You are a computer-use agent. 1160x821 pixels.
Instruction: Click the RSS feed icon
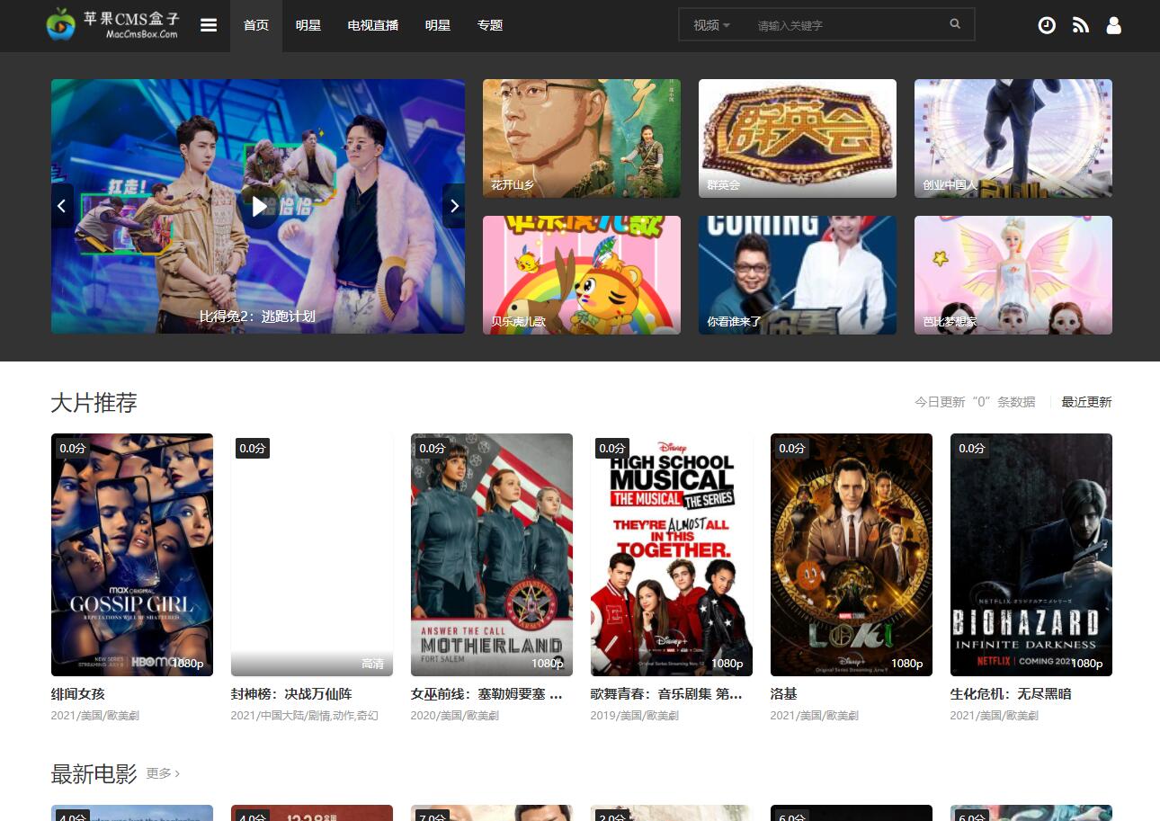[x=1081, y=25]
